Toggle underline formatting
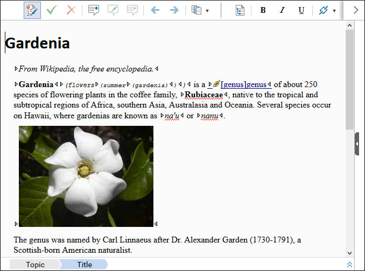Viewport: 365px width, 271px height. (x=301, y=10)
